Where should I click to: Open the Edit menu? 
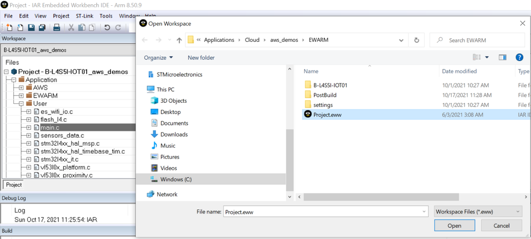click(x=24, y=16)
